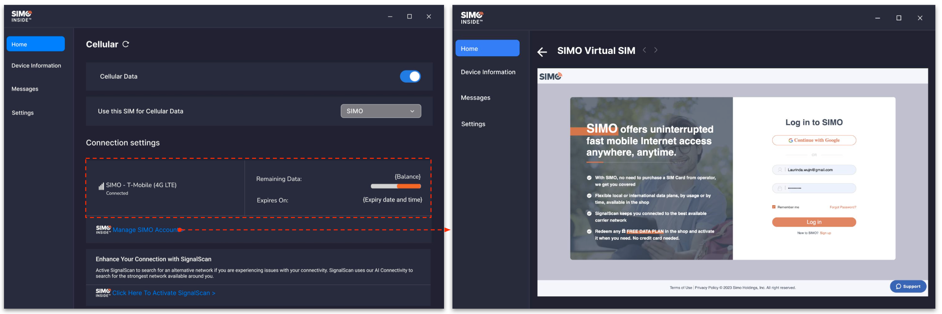Maximize the right SIMO Virtual SIM window
The width and height of the screenshot is (942, 314).
click(x=899, y=18)
